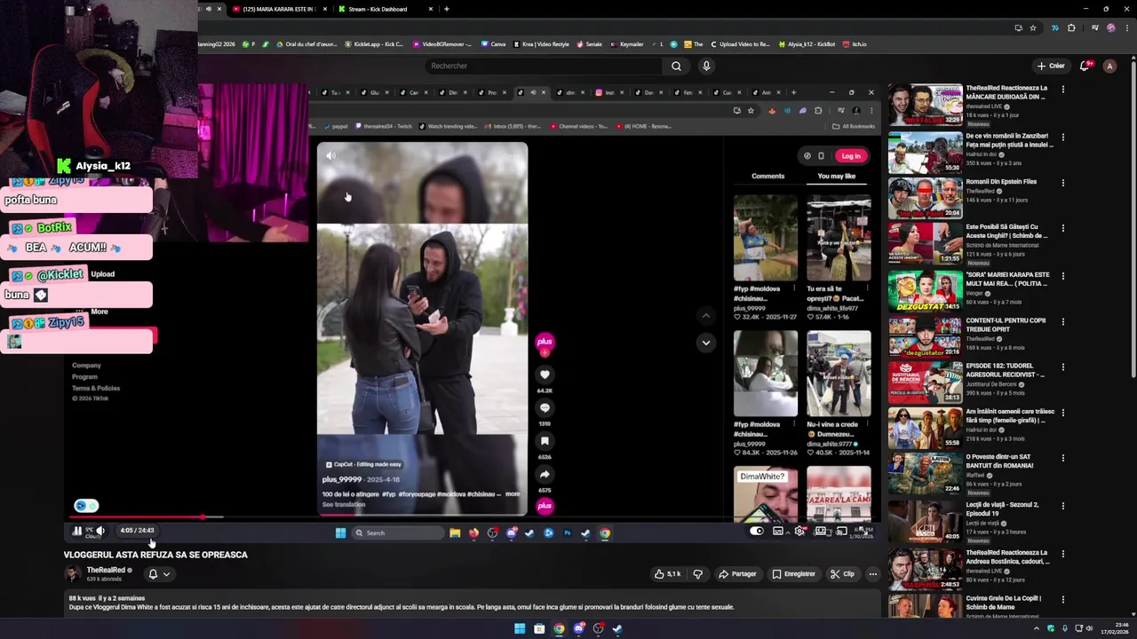
Task: Save TikTok video with bookmark icon
Action: click(x=545, y=441)
